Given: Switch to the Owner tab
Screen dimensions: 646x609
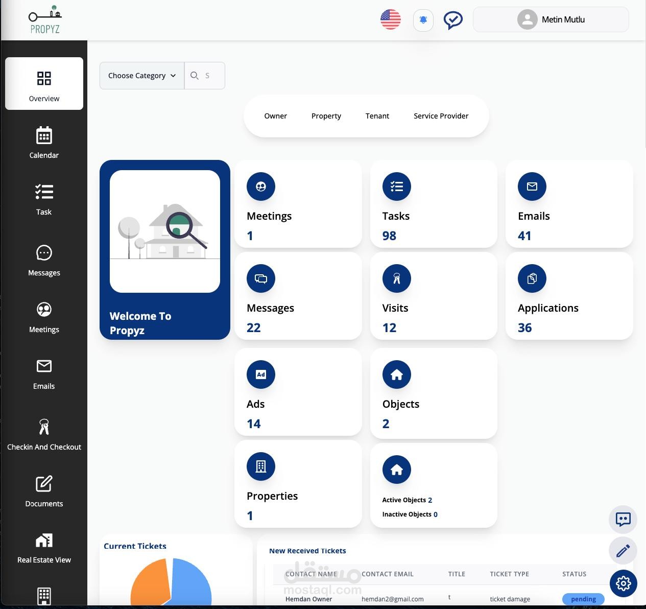Looking at the screenshot, I should click(275, 116).
